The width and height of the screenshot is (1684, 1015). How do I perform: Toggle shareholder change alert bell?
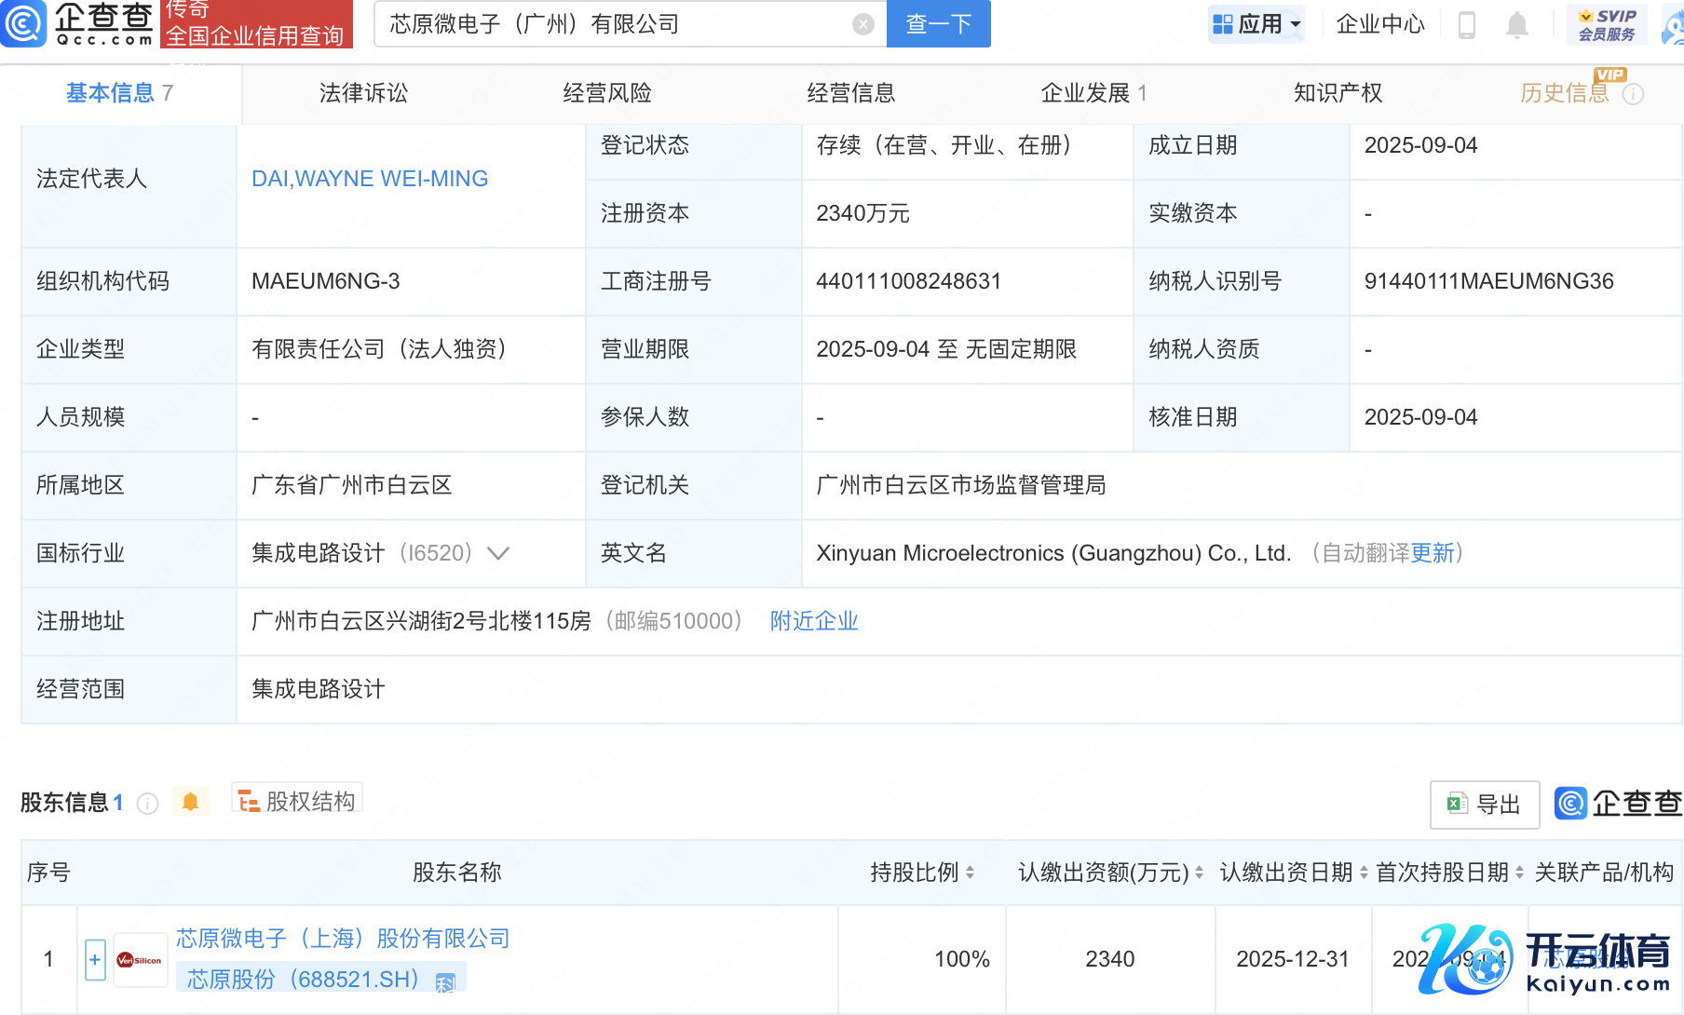tap(190, 802)
